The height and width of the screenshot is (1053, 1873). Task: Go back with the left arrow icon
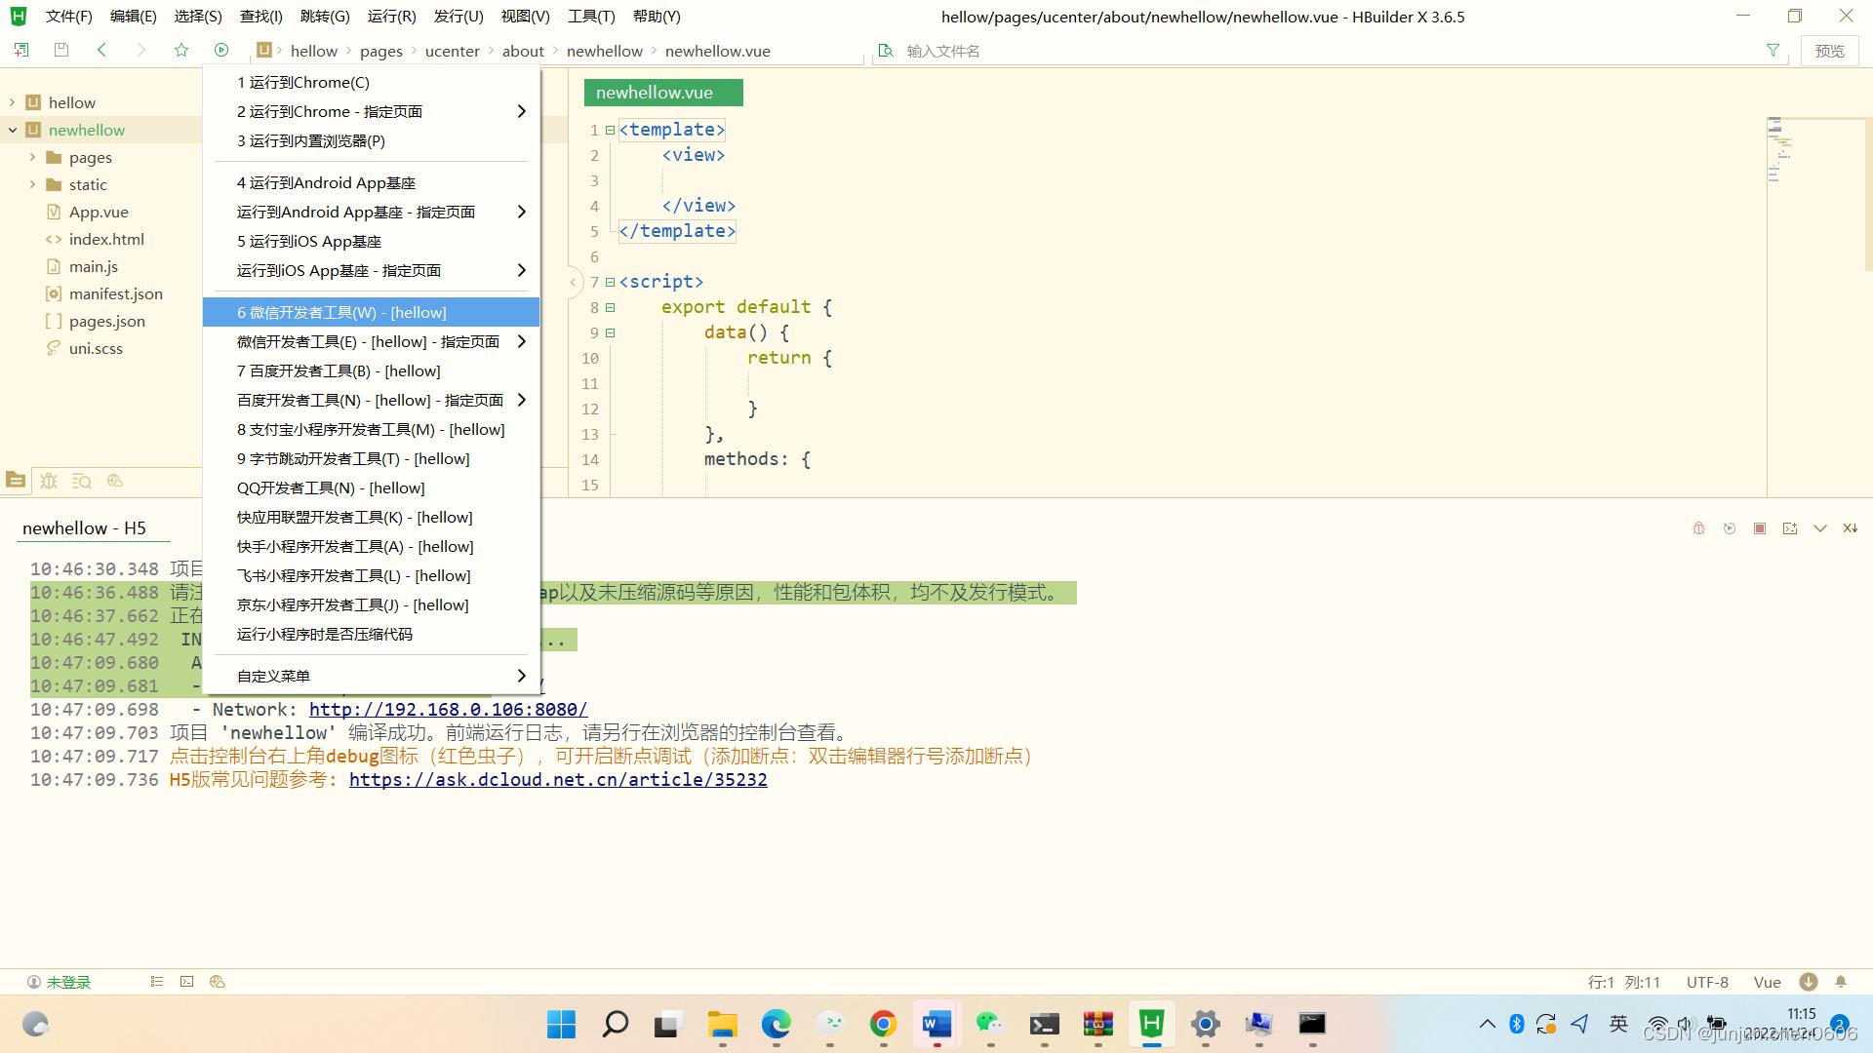click(101, 50)
